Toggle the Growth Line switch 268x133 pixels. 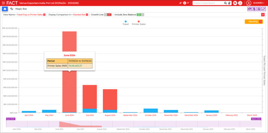[x=108, y=15]
